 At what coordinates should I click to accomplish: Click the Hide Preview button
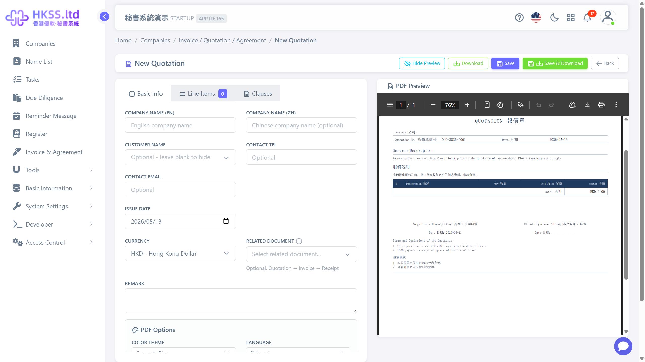point(422,63)
